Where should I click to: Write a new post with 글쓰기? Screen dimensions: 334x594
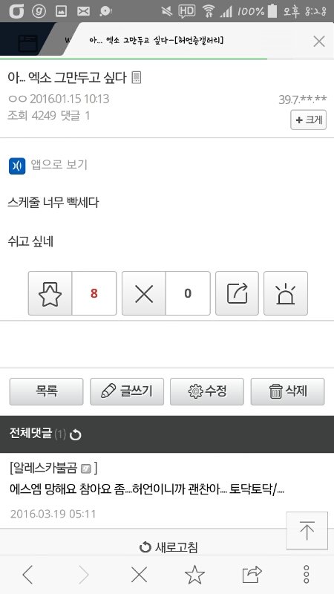(x=127, y=391)
